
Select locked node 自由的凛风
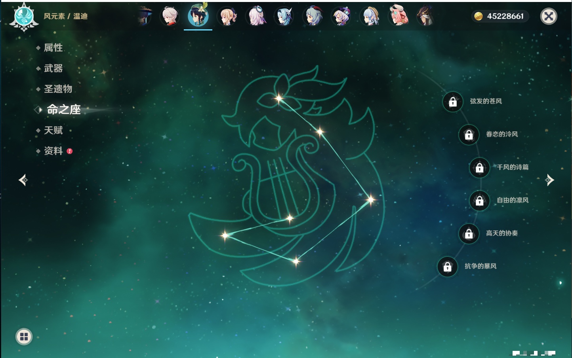click(480, 201)
